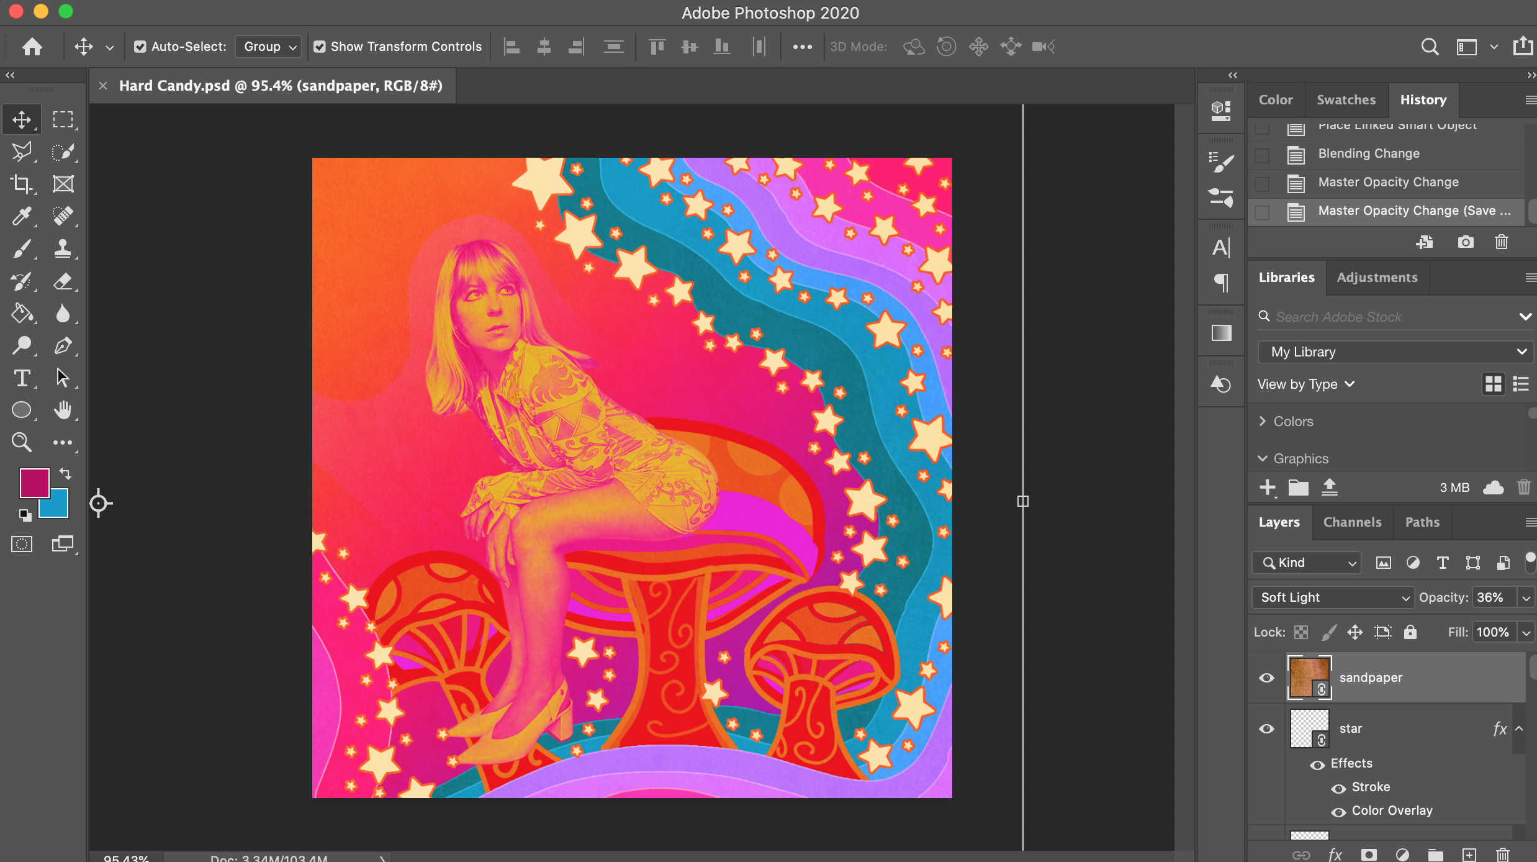Select the Eraser tool
Viewport: 1537px width, 862px height.
(x=62, y=281)
